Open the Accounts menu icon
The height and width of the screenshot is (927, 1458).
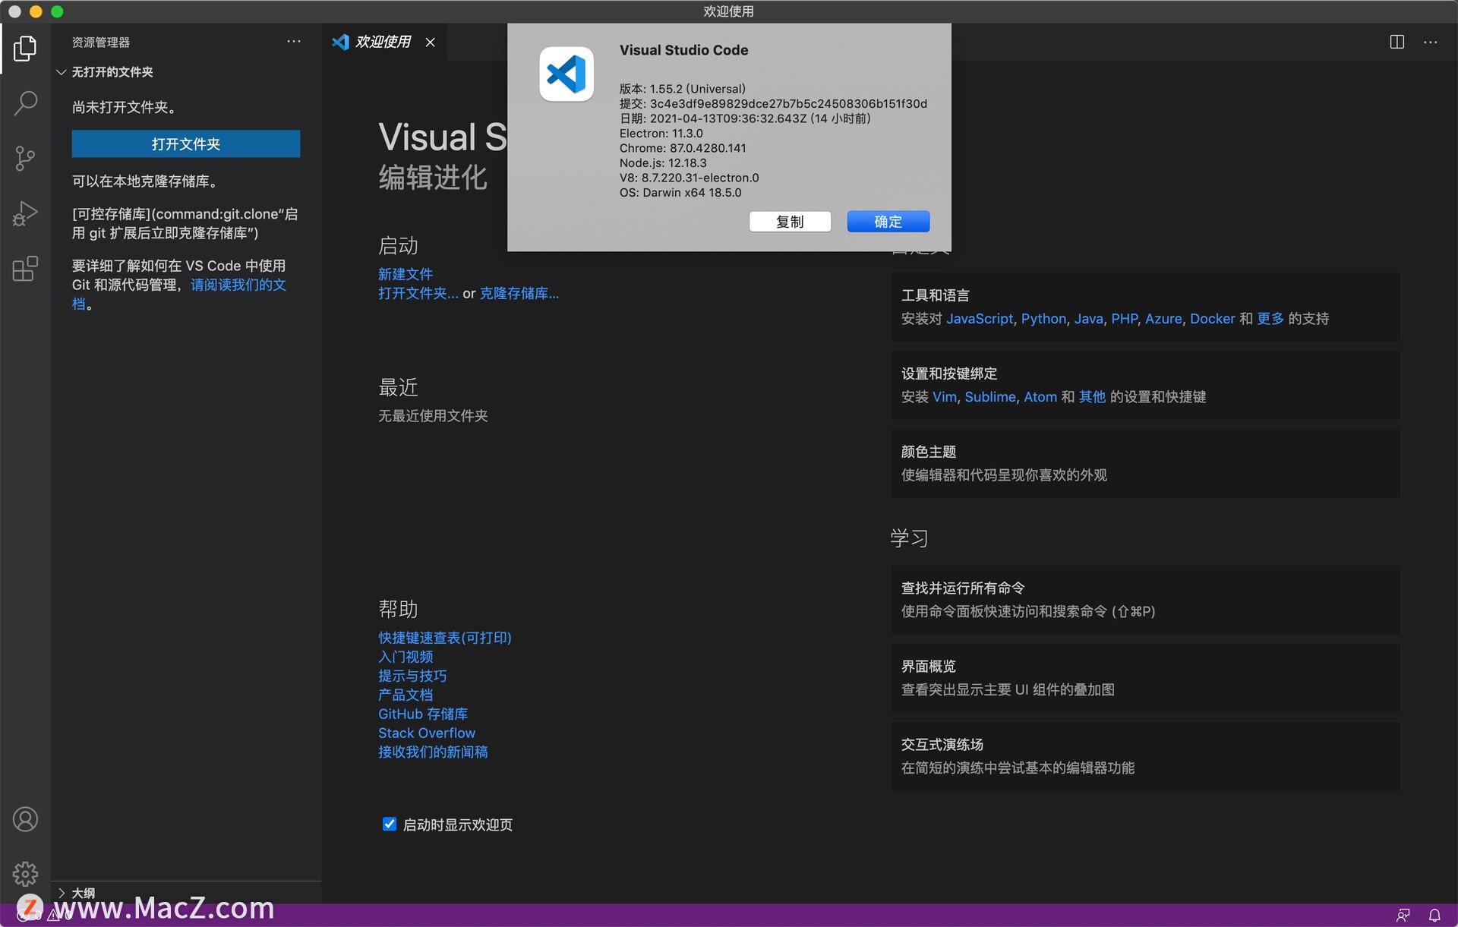pyautogui.click(x=25, y=819)
